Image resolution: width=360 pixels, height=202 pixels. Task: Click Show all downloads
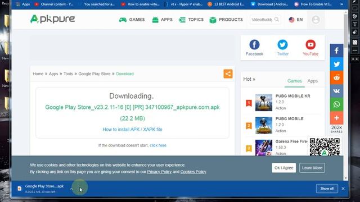327,189
